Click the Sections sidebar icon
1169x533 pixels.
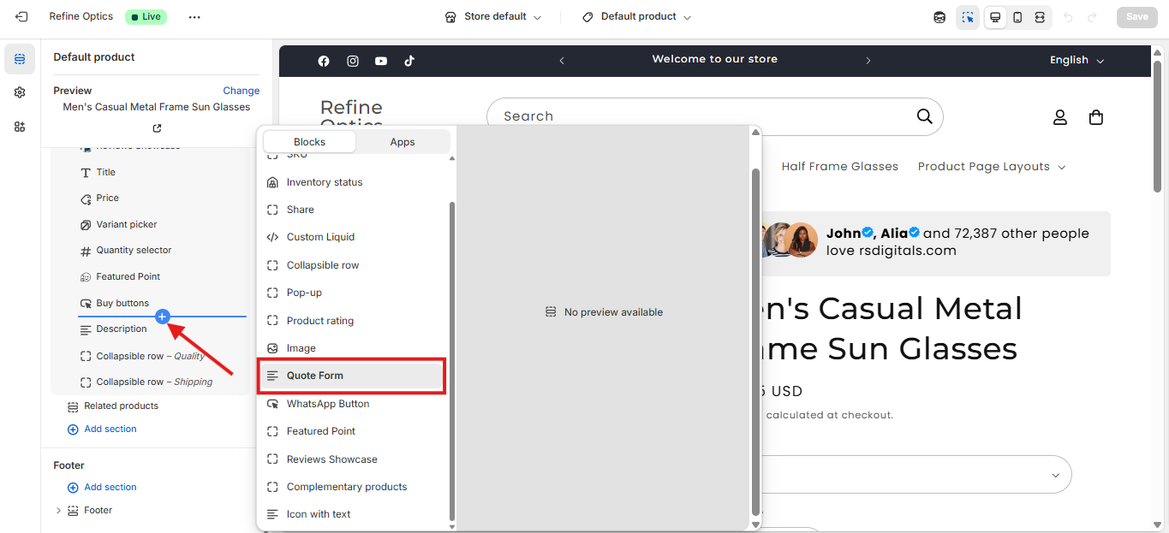(20, 59)
